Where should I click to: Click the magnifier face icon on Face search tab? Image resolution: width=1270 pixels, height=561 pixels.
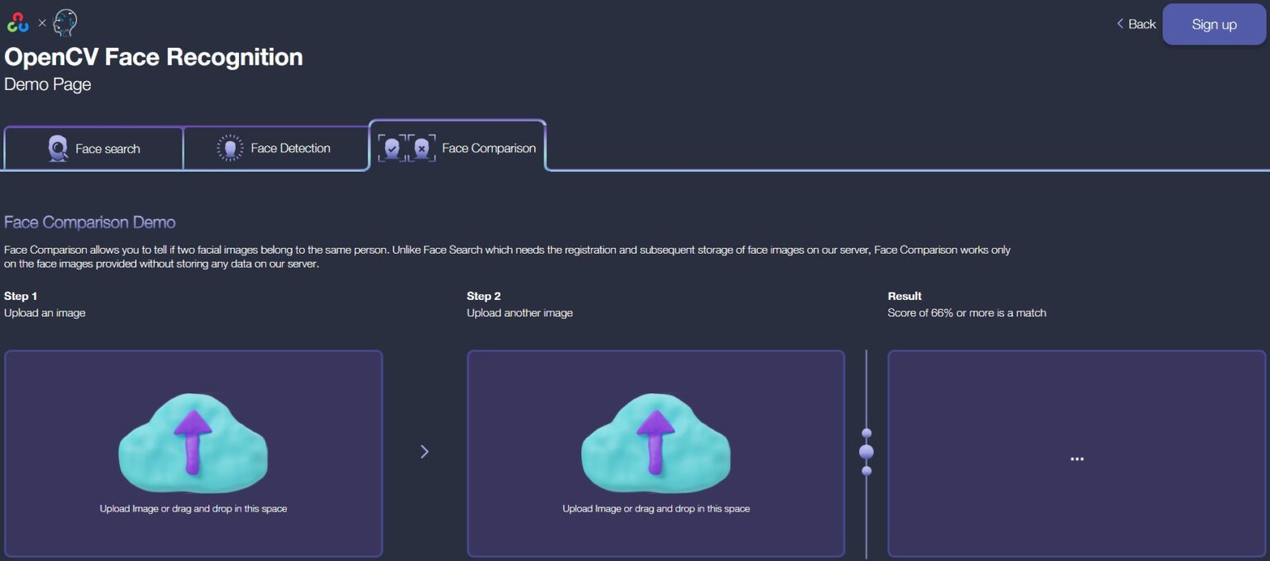coord(58,149)
